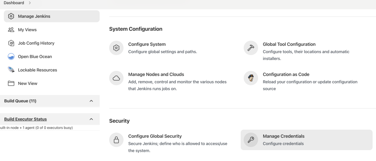Click the Configure System gear icon

(x=116, y=48)
